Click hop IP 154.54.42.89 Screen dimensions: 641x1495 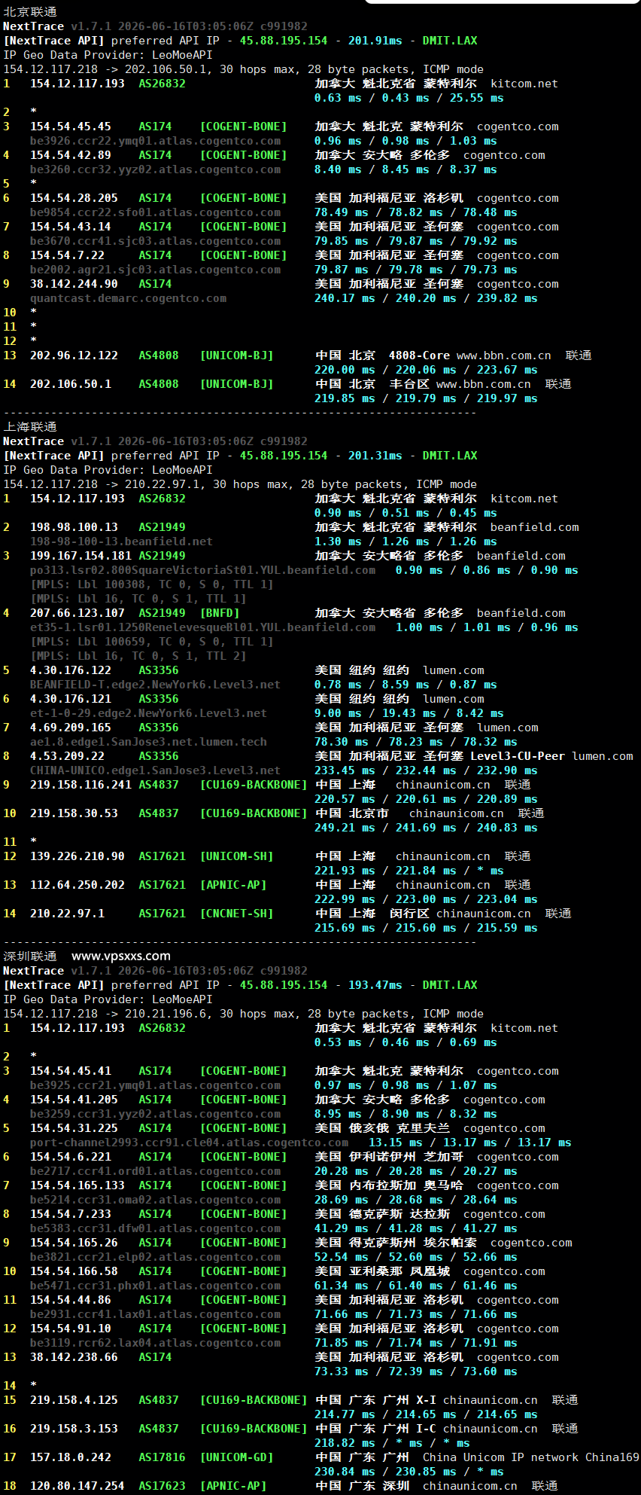pos(71,155)
